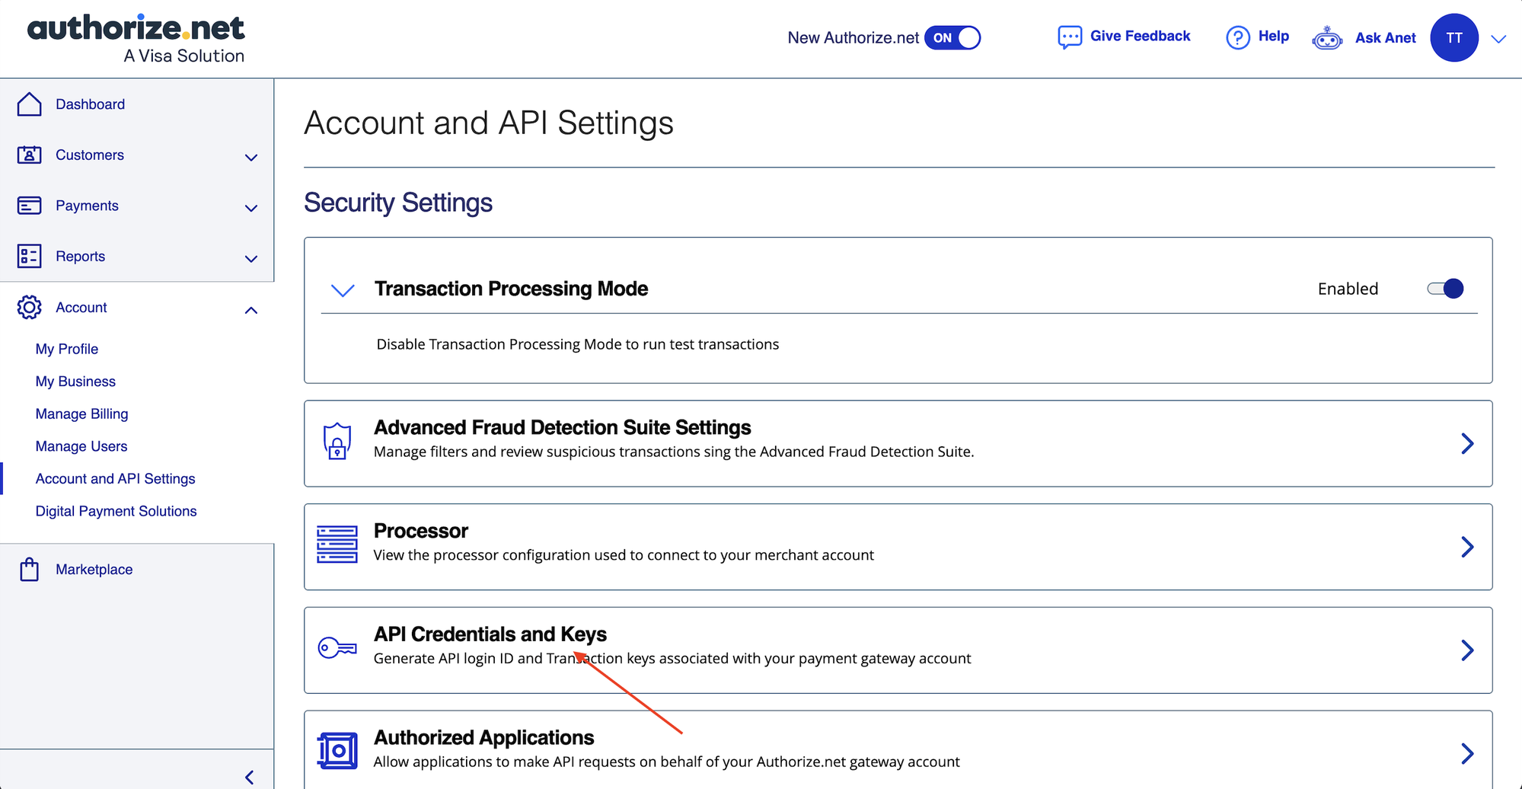Click API Credentials and Keys title
Screen dimensions: 1522x789
click(490, 634)
